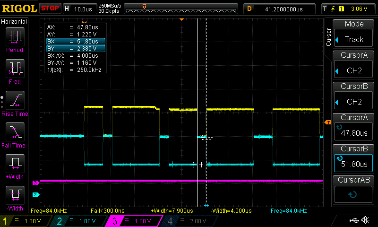Screen dimensions: 378x227
Task: Select the Freq measurement icon
Action: point(15,69)
